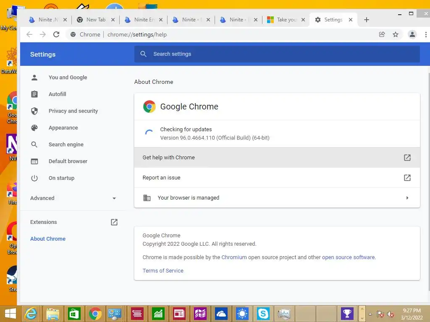Open Default browser settings

point(68,161)
